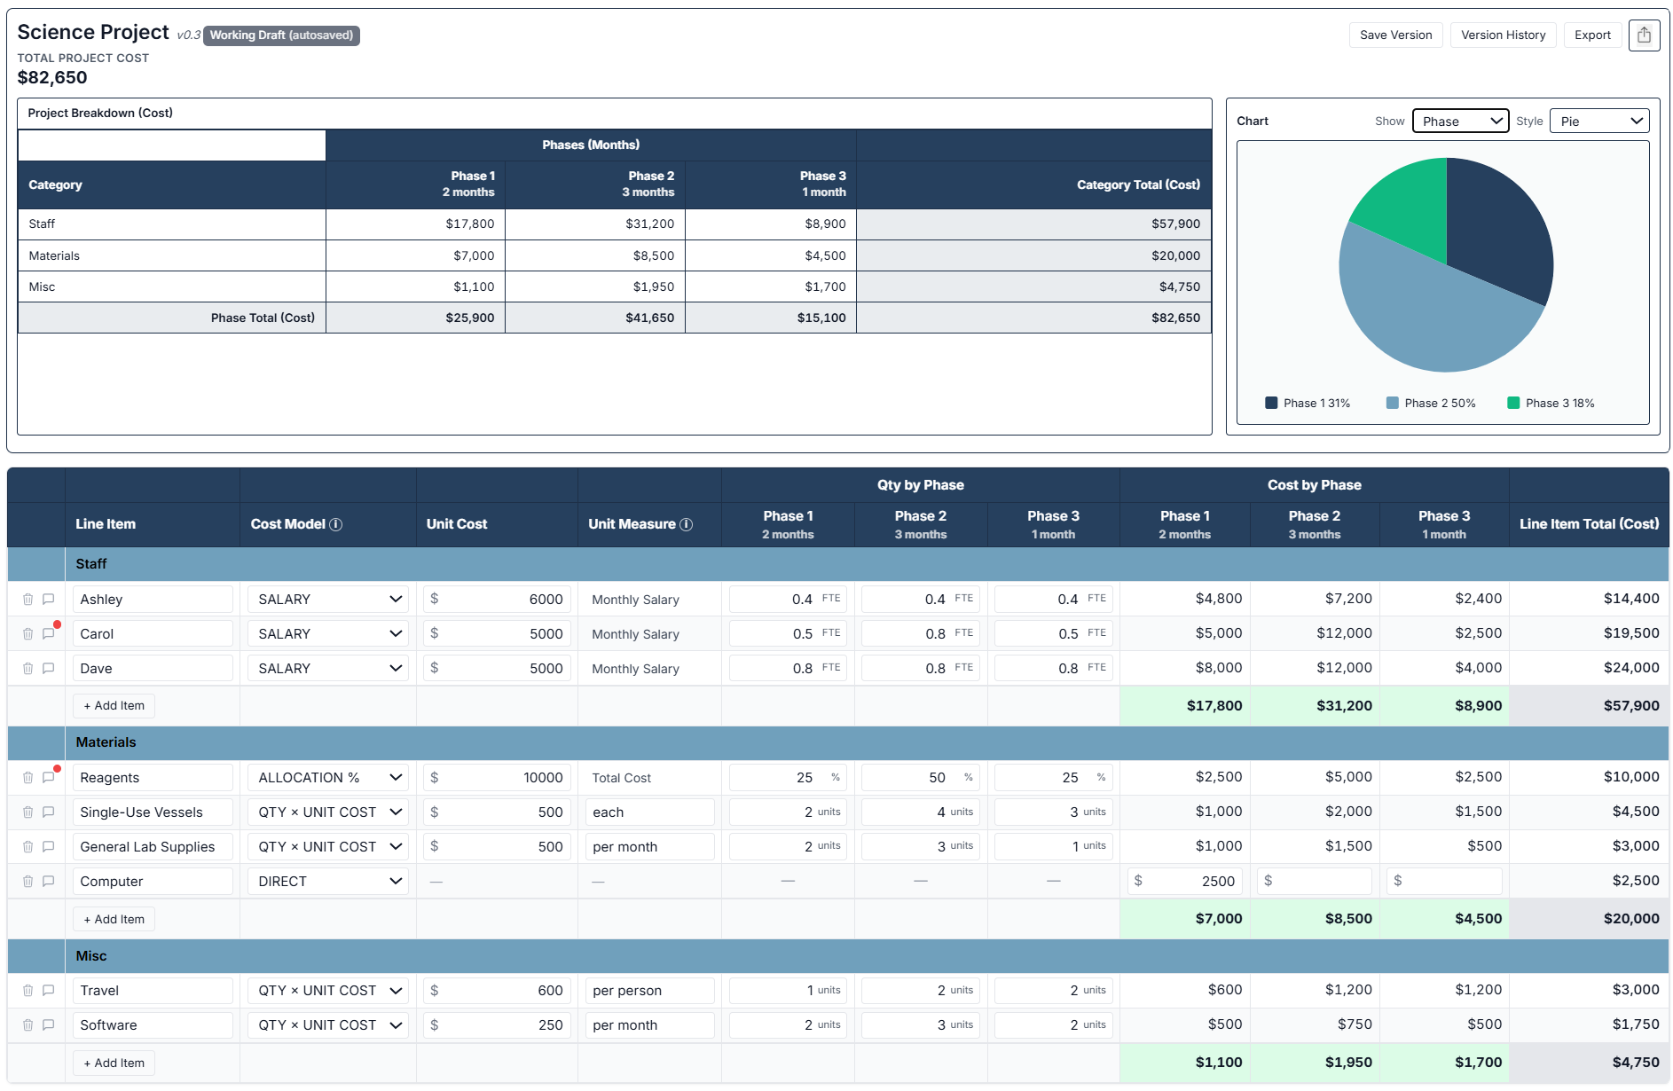
Task: Open Carol's SALARY cost model dropdown
Action: pyautogui.click(x=327, y=633)
